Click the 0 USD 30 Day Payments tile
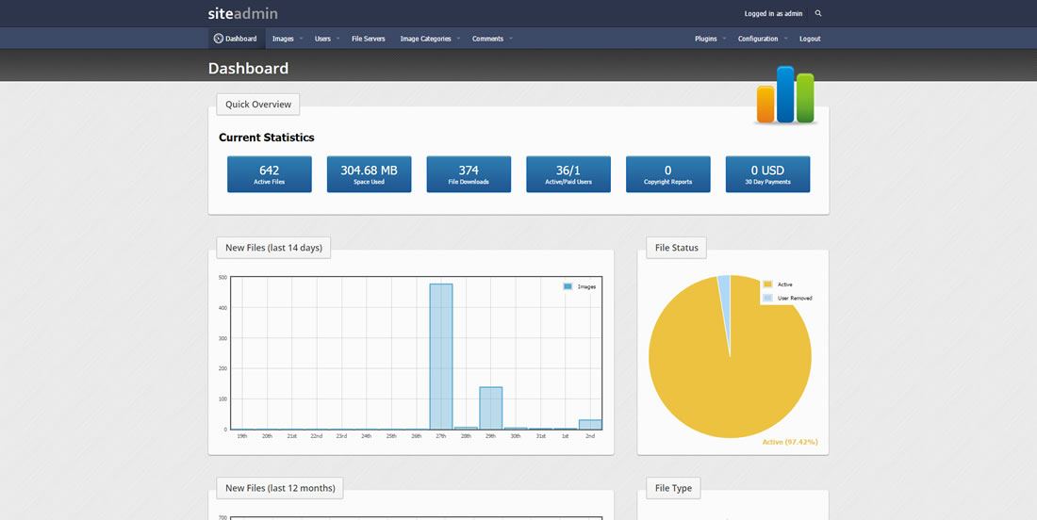Viewport: 1037px width, 520px height. (x=767, y=174)
